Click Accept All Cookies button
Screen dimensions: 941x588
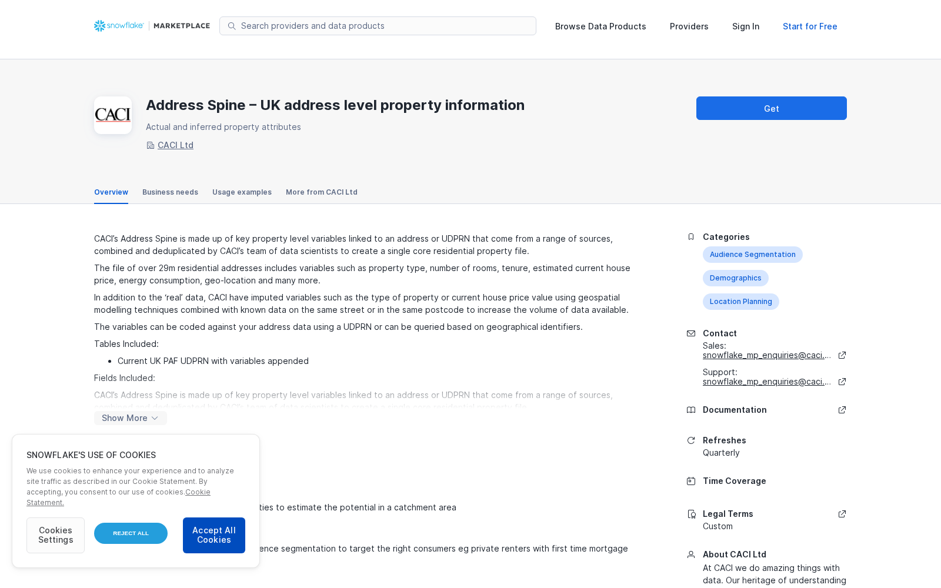(x=214, y=535)
